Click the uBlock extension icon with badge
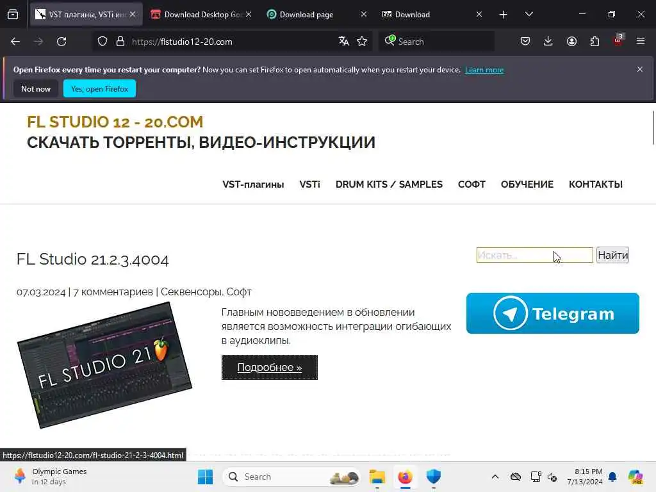656x492 pixels. pos(618,40)
